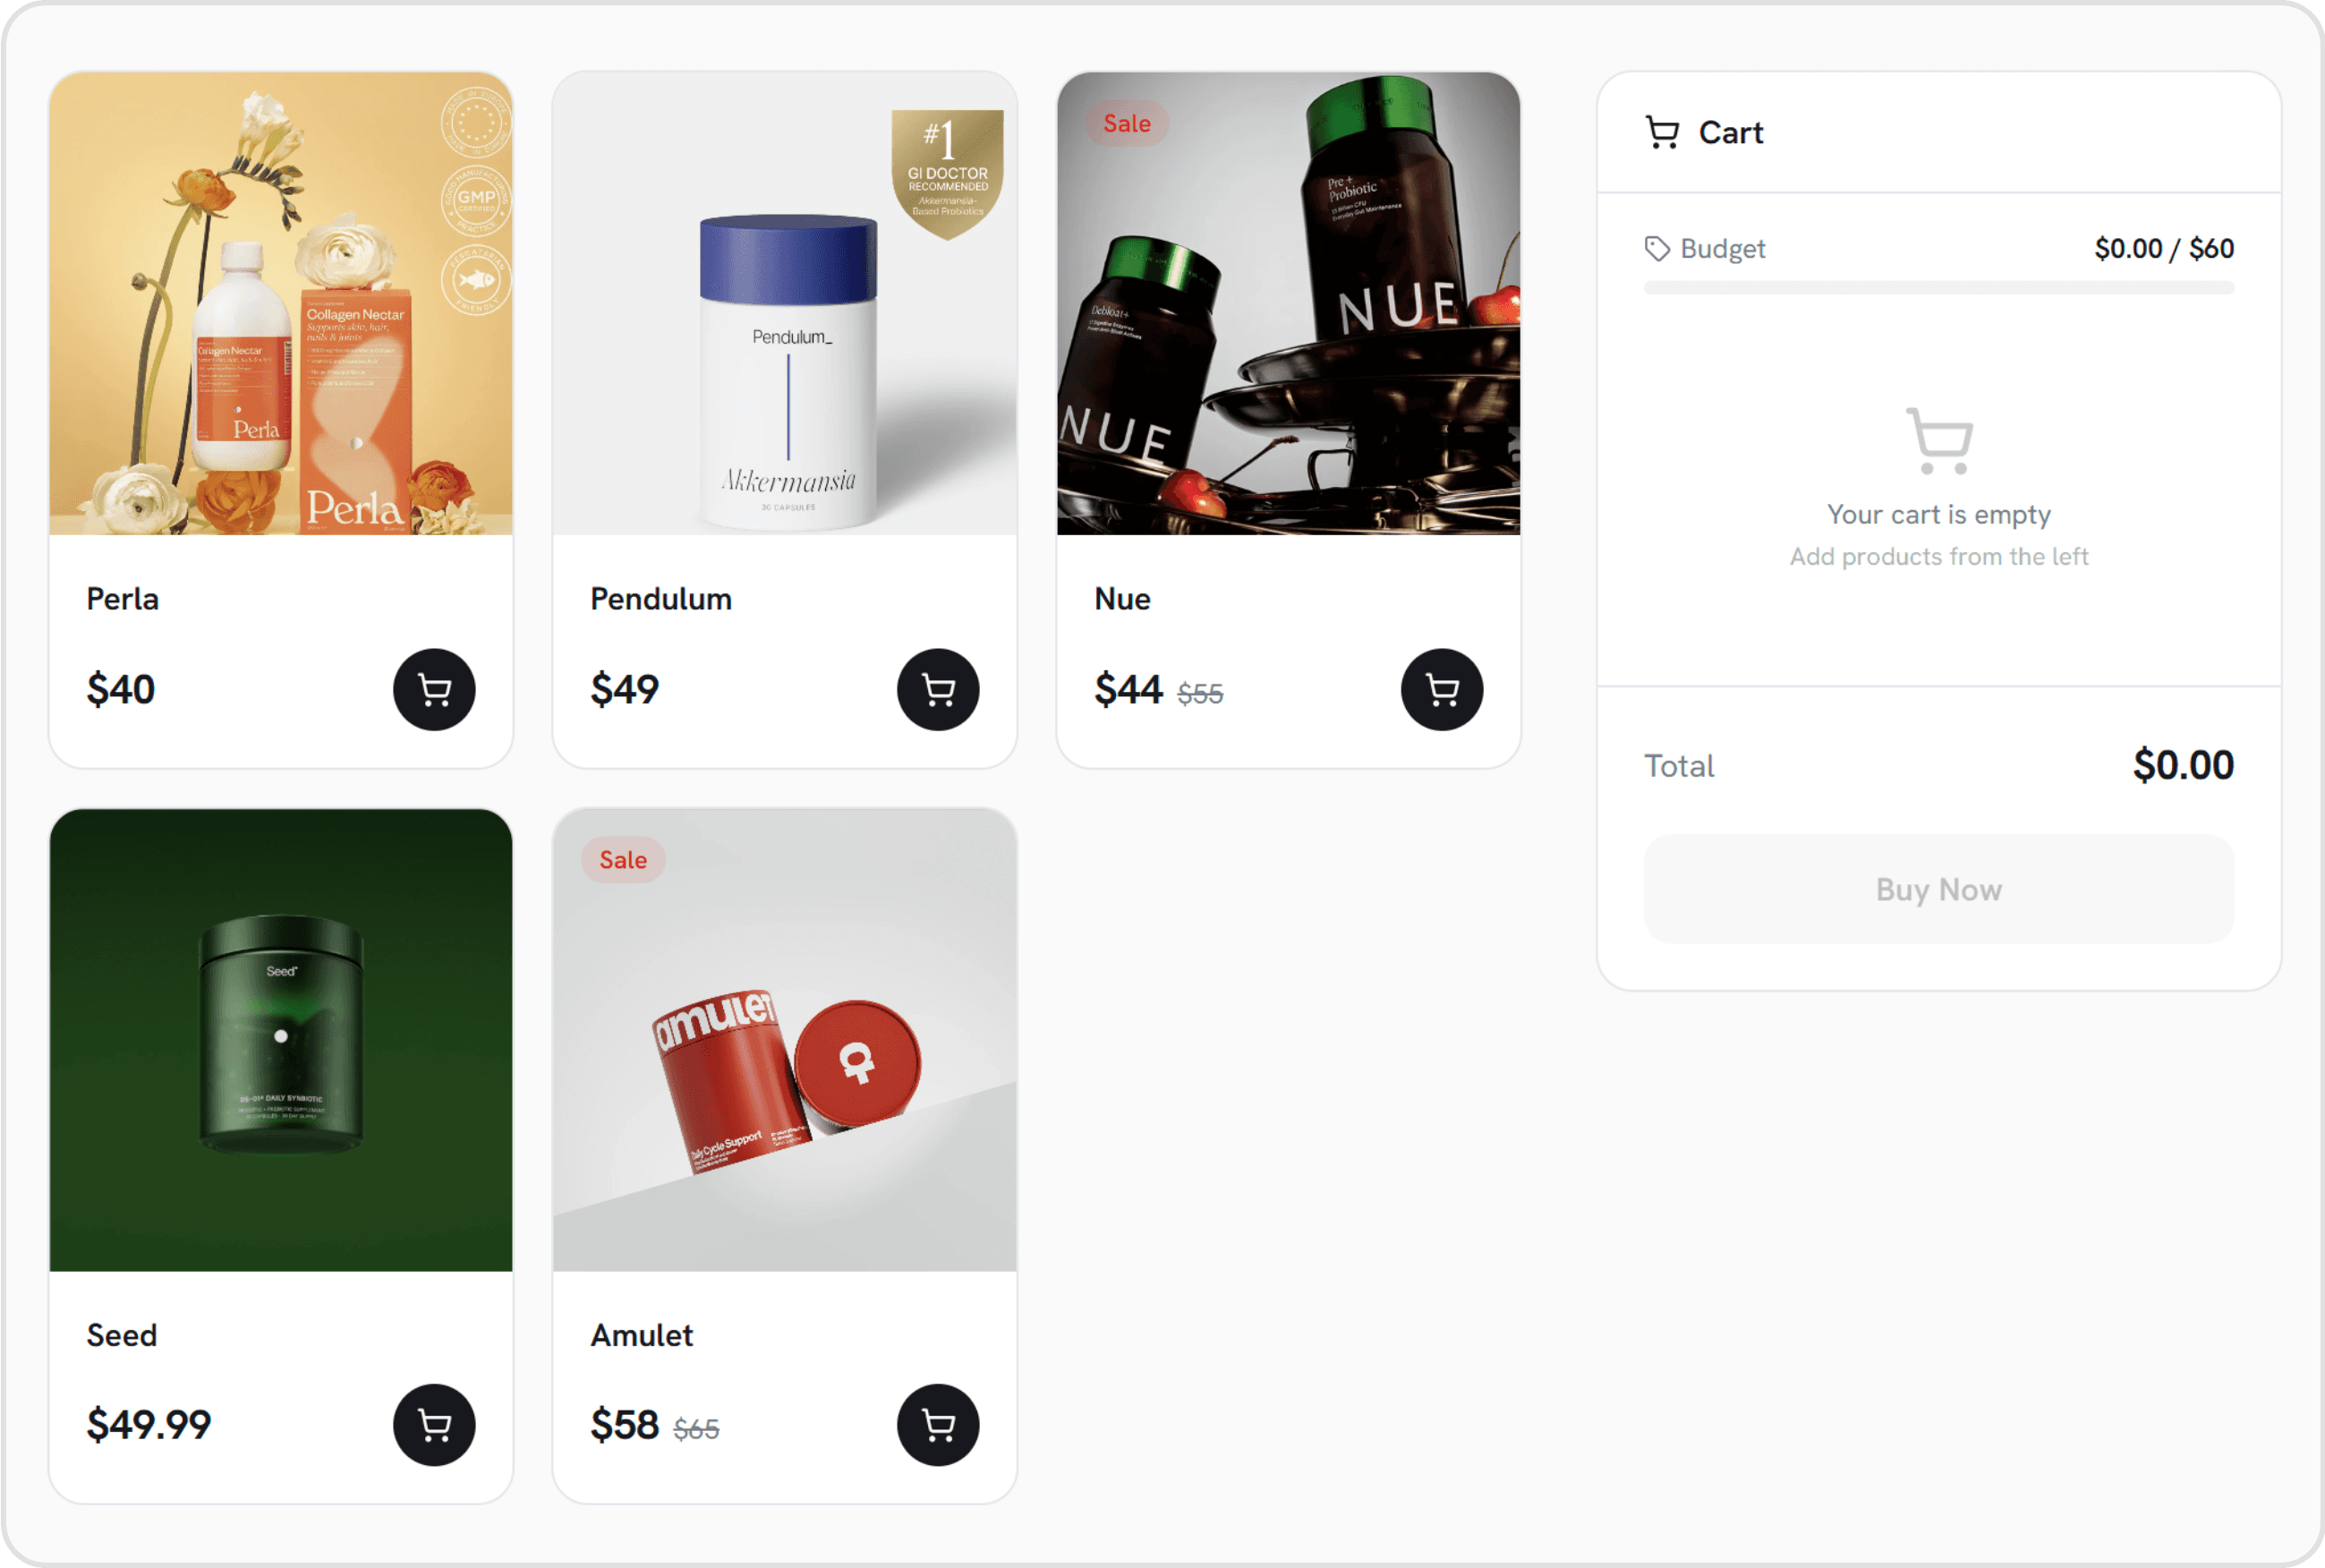Image resolution: width=2325 pixels, height=1568 pixels.
Task: Open the Seed product image
Action: click(x=281, y=1040)
